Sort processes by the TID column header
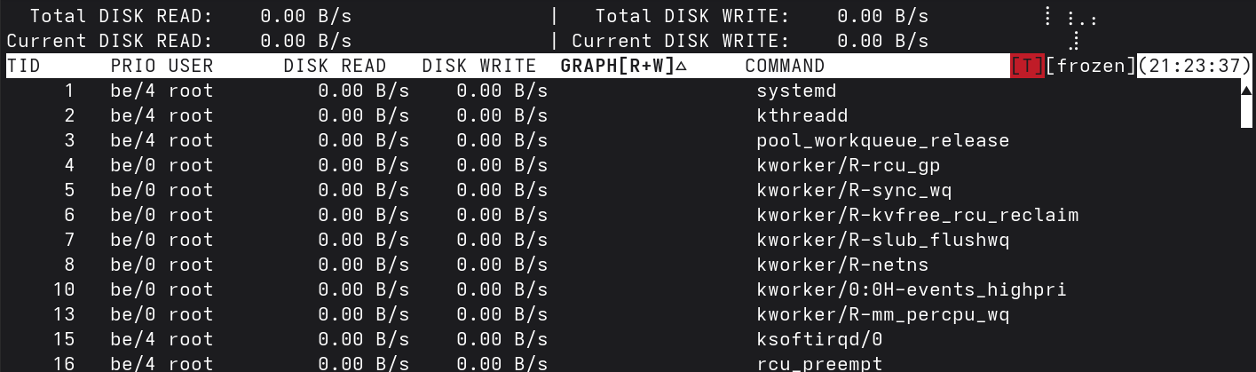The width and height of the screenshot is (1256, 372). pos(24,66)
